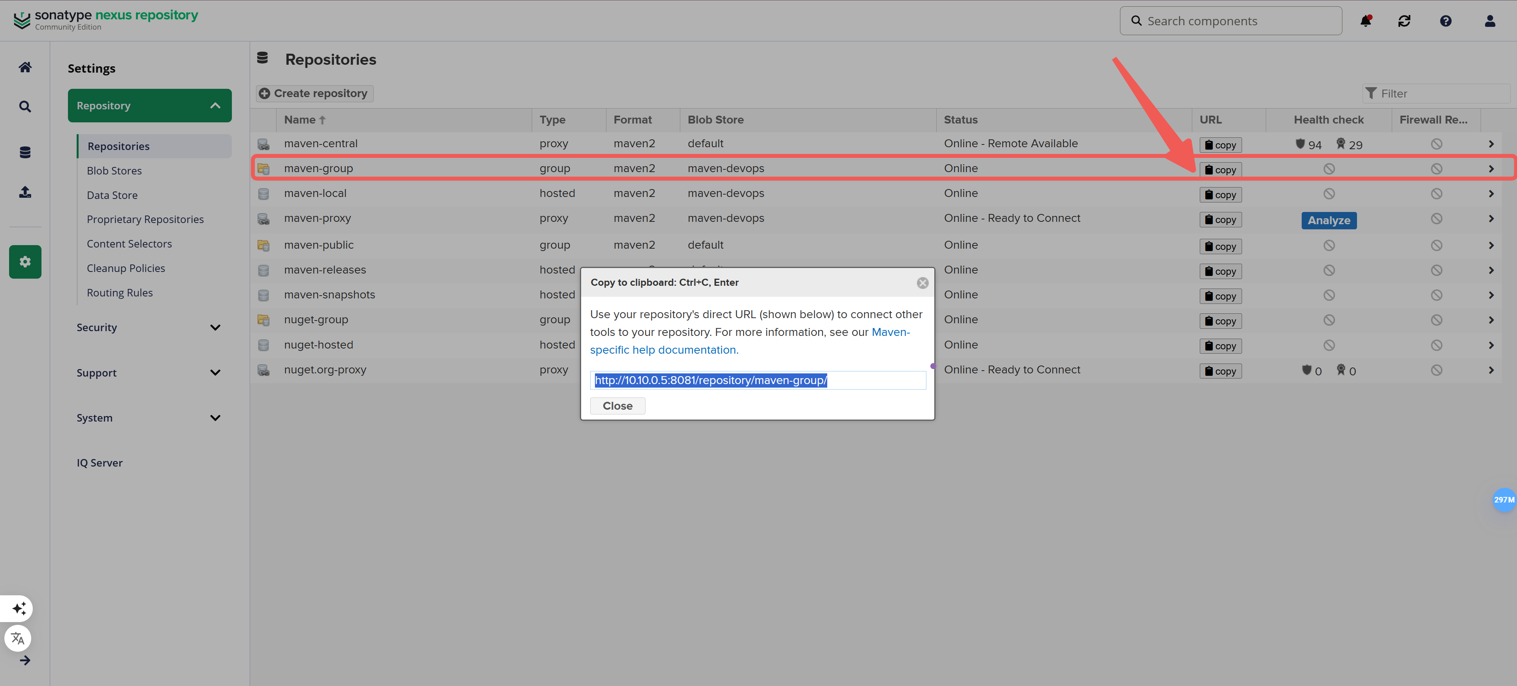The height and width of the screenshot is (686, 1517).
Task: Click the Search components field
Action: tap(1231, 21)
